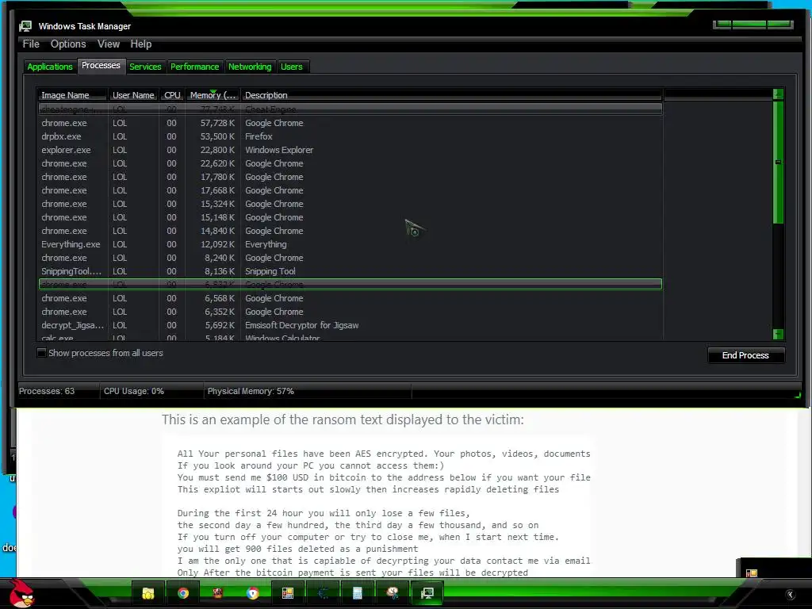
Task: Click 'Emsisoft Decryptor for Jigsaw' description
Action: pos(302,325)
